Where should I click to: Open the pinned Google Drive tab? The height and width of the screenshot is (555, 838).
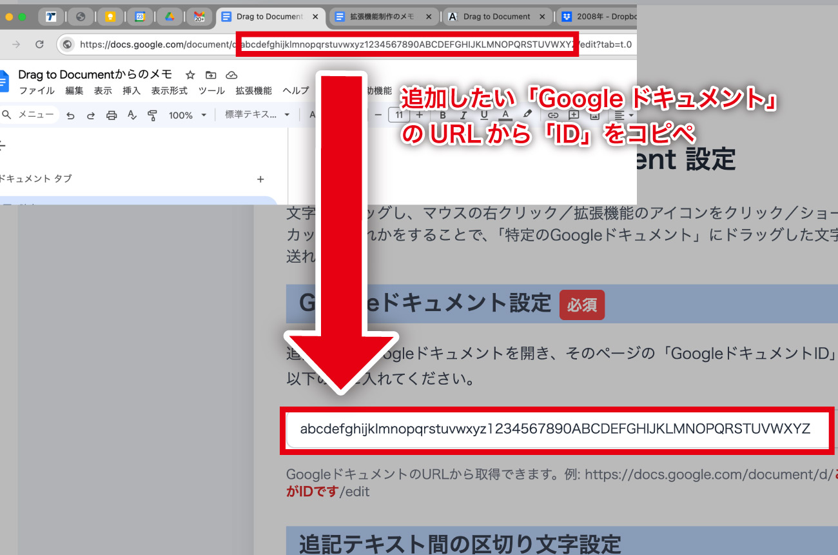coord(170,17)
